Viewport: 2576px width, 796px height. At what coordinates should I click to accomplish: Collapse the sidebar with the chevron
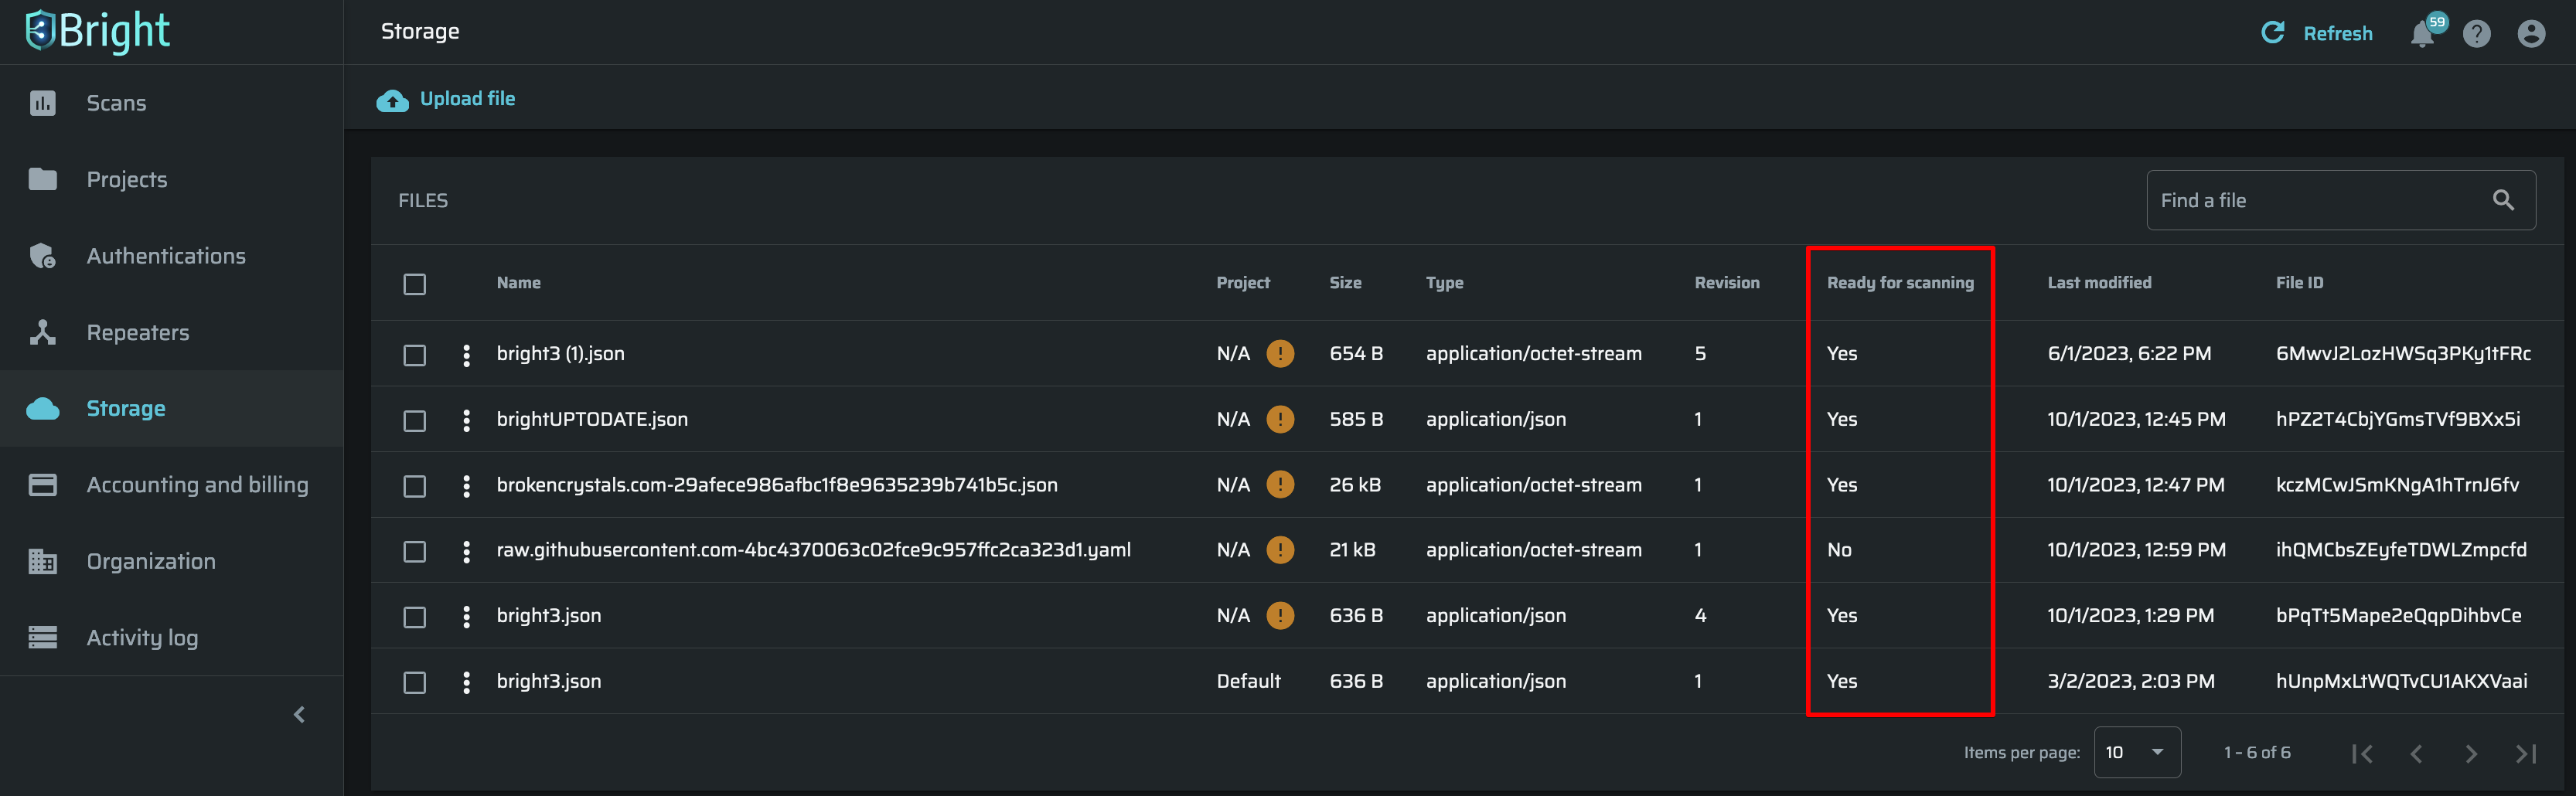tap(299, 714)
